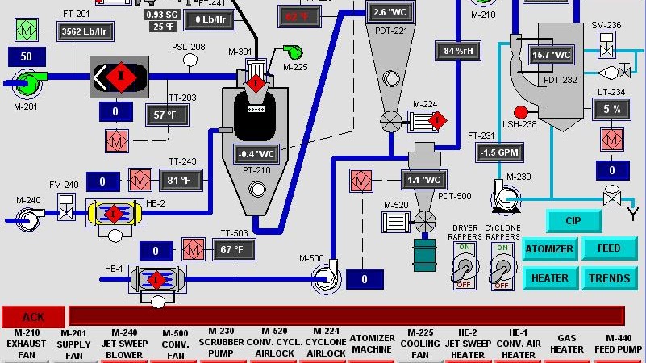Open the Atomizer screen

549,249
